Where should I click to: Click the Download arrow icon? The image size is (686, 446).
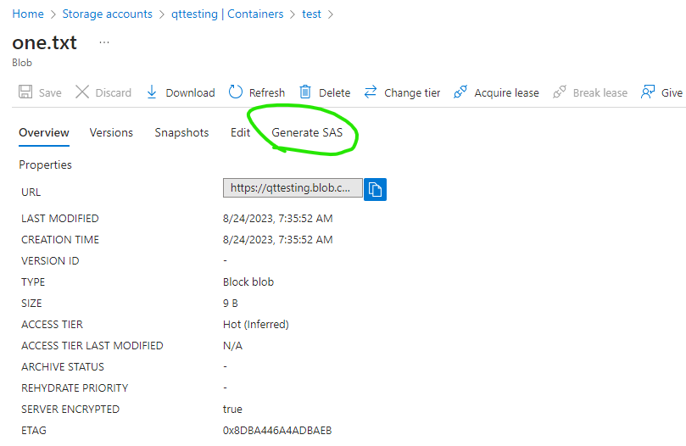(152, 92)
